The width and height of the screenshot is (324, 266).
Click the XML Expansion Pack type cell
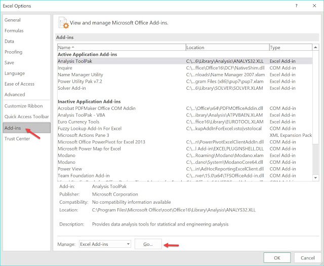(x=291, y=135)
